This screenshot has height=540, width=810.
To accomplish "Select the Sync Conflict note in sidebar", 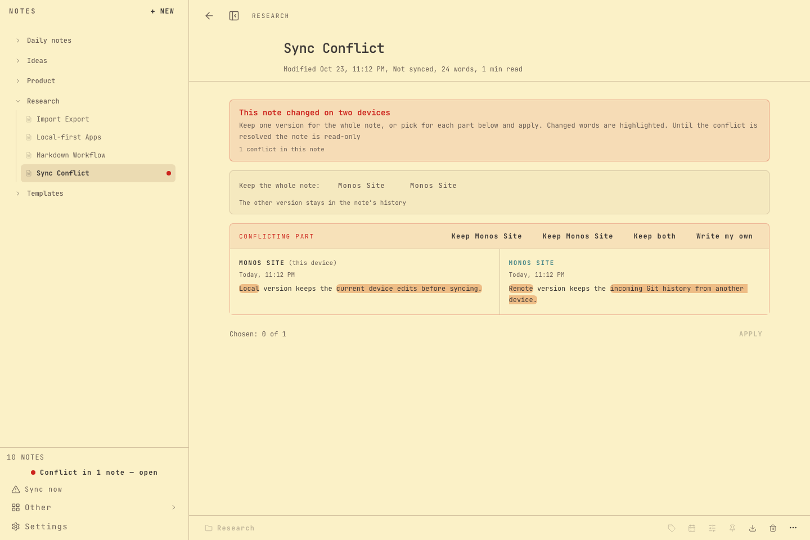I will [x=98, y=173].
